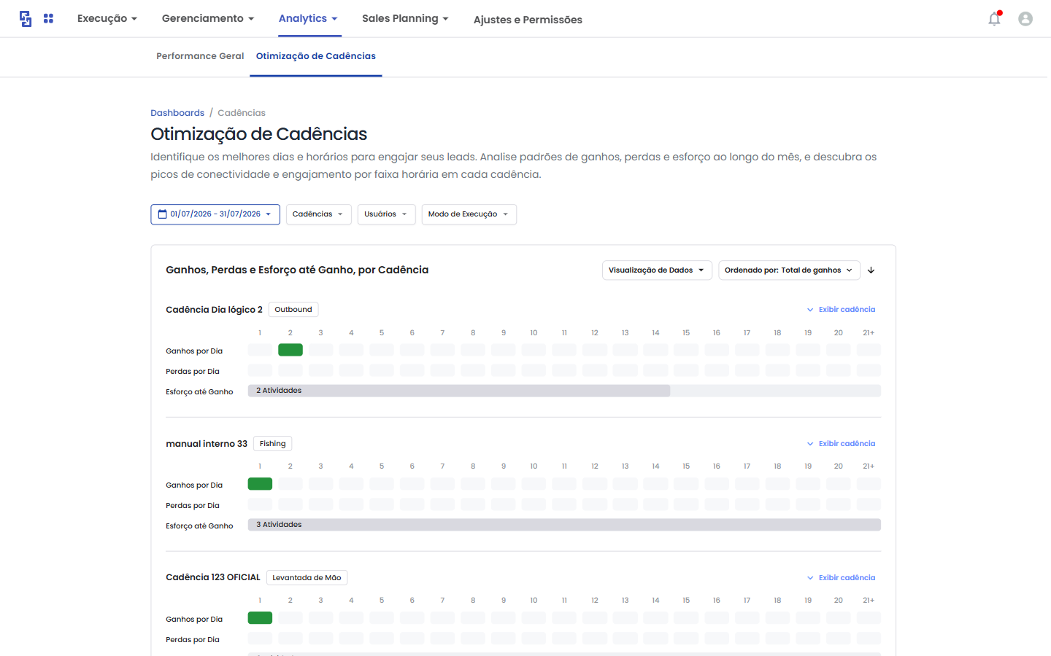Click day 10 gains cell, Cadência Dia lógico 2

(x=534, y=350)
